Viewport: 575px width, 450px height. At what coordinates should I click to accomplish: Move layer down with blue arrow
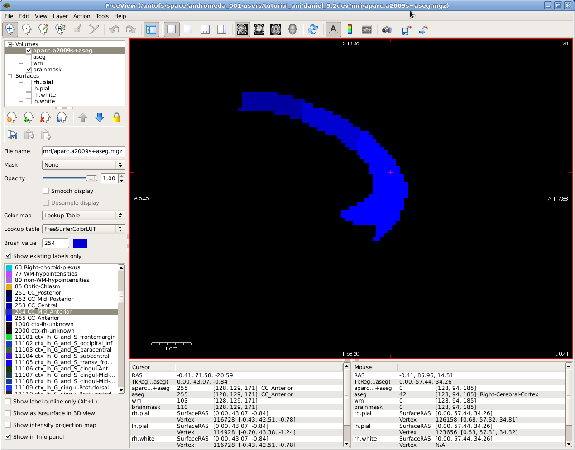(x=100, y=118)
